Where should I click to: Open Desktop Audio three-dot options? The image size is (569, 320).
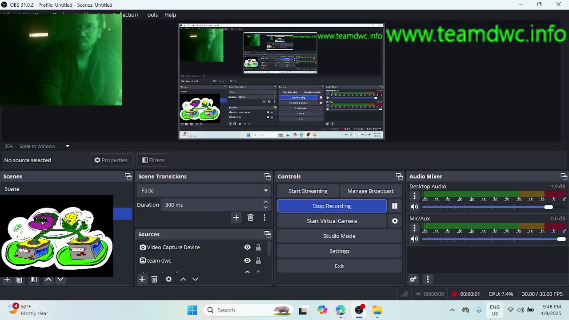click(x=414, y=196)
